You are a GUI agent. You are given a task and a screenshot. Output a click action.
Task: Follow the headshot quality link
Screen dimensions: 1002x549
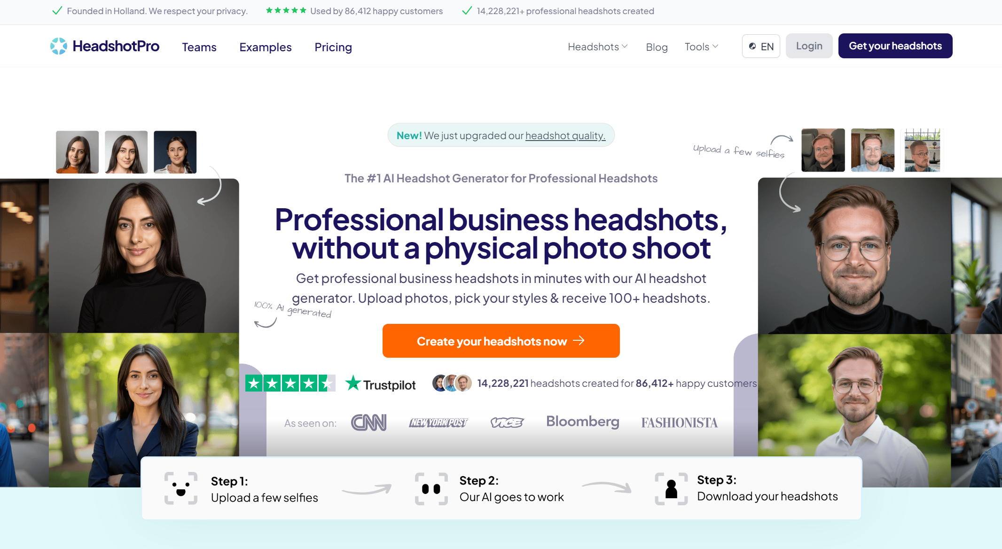coord(565,135)
